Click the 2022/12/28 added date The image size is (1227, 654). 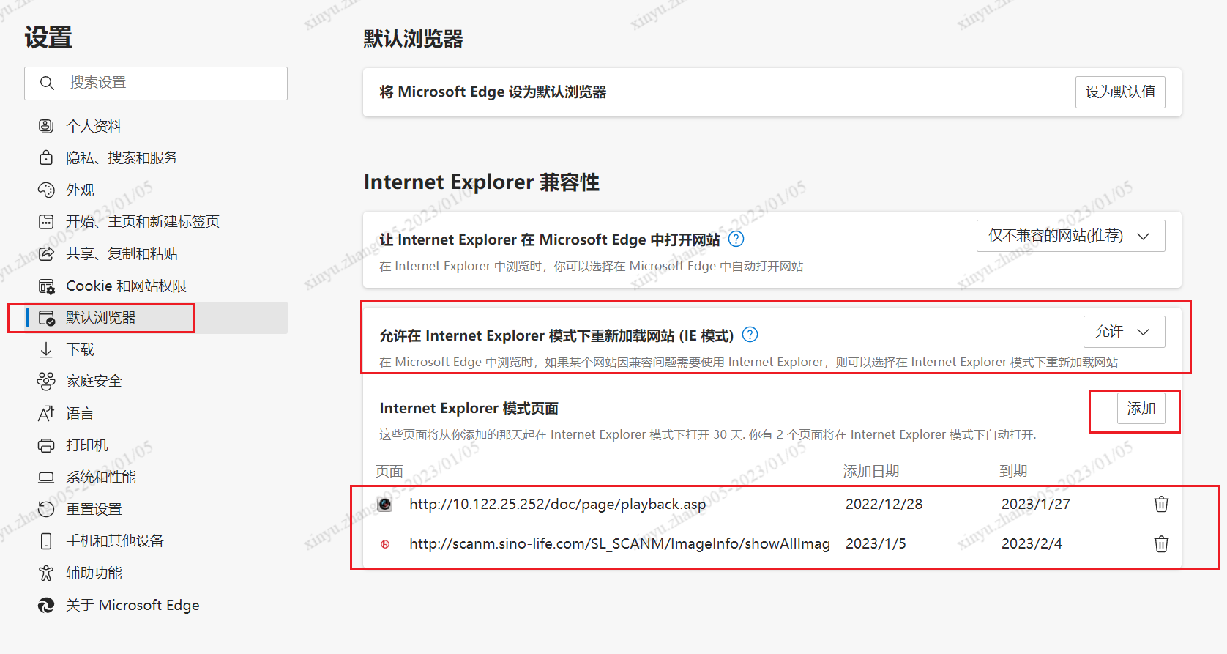pos(884,504)
